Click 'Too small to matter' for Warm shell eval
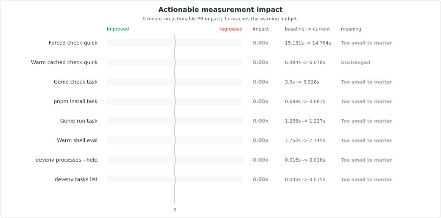The image size is (441, 218). pos(366,140)
